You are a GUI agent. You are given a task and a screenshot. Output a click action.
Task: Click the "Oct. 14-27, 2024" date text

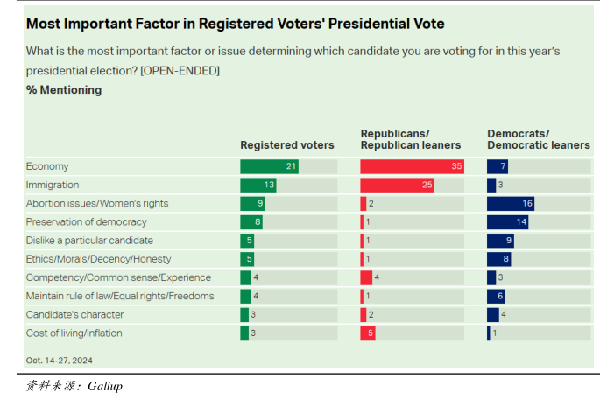60,360
